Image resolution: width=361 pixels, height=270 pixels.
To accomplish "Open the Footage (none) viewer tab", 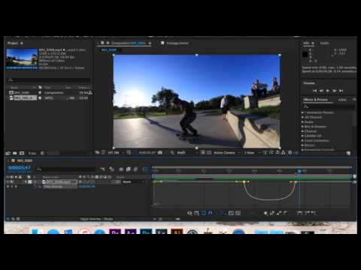I will pos(177,43).
